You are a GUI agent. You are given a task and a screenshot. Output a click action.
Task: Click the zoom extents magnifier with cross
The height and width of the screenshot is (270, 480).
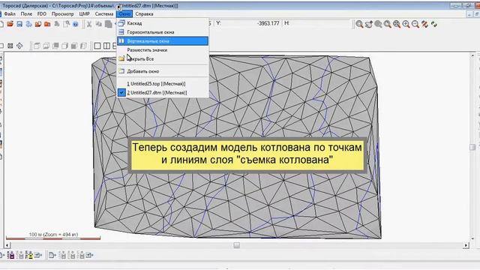(x=397, y=24)
